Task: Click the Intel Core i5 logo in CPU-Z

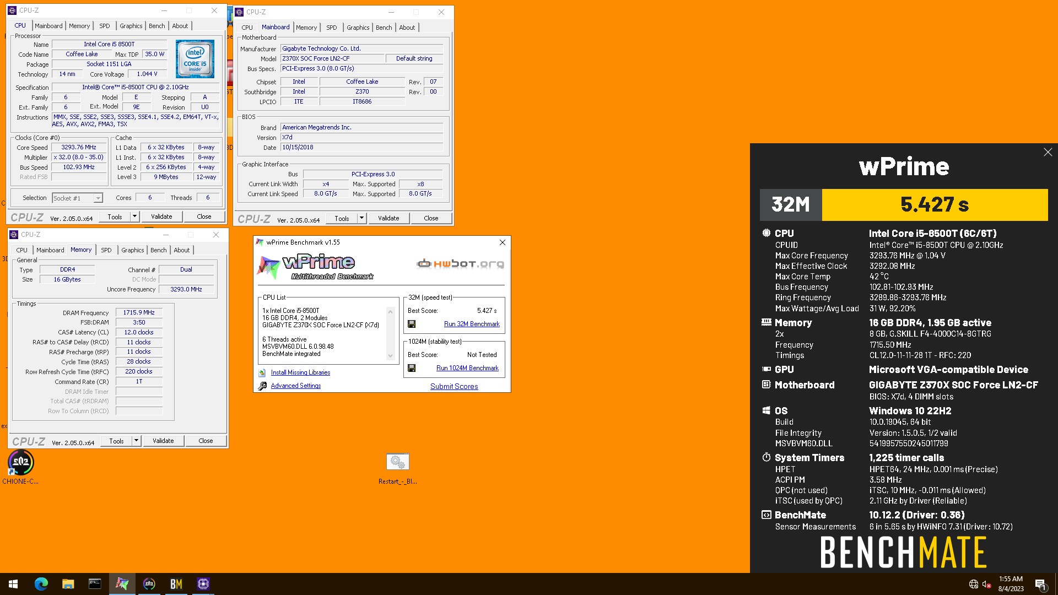Action: point(195,58)
